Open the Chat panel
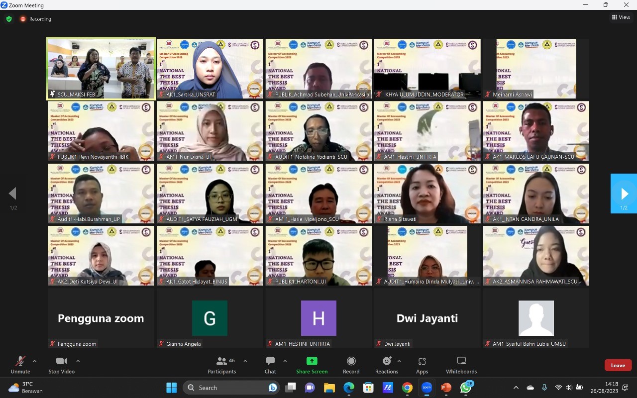The width and height of the screenshot is (637, 398). point(270,362)
